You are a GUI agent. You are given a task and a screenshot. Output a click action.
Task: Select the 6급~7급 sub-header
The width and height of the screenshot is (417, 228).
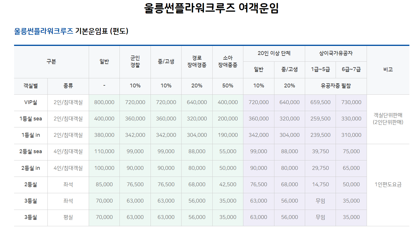(x=351, y=70)
